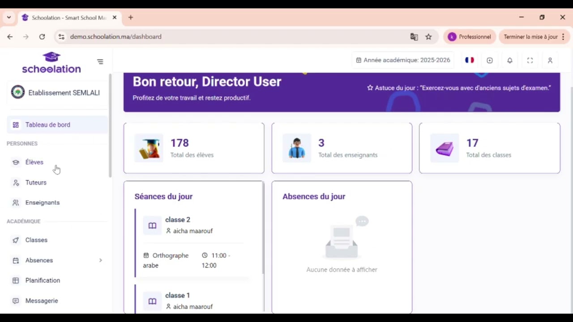Click the Classes rocket icon
Viewport: 573px width, 322px height.
tap(16, 240)
